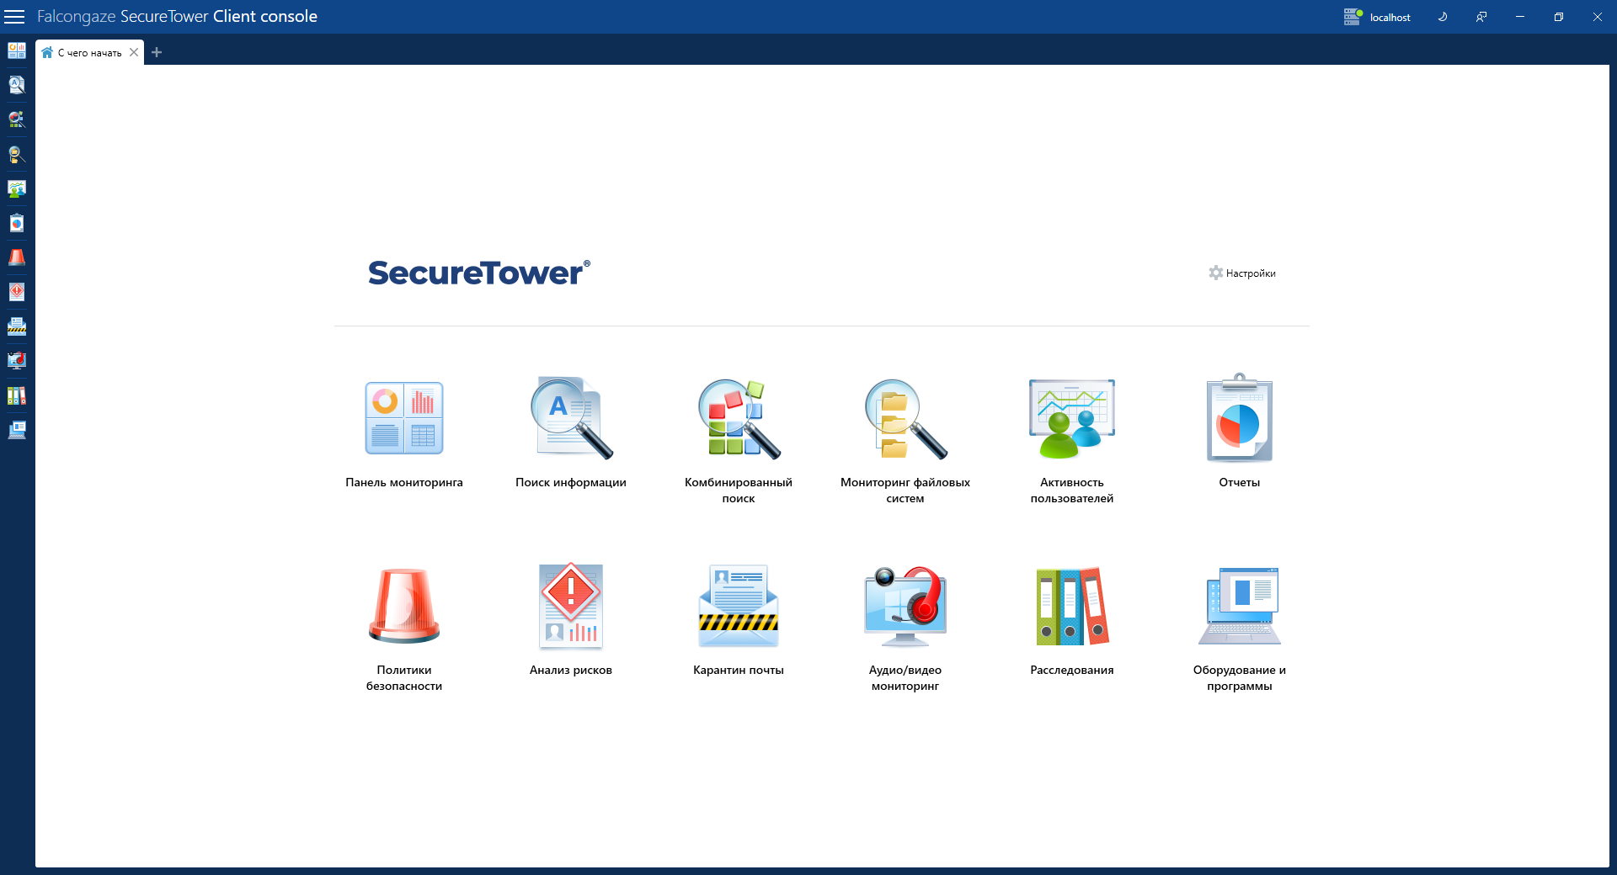Minimize the SecureTower console window
The width and height of the screenshot is (1617, 875).
[1520, 17]
